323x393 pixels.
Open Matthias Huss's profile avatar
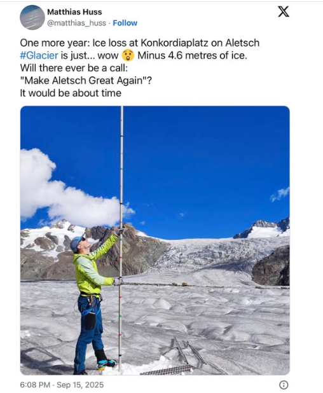click(x=32, y=17)
